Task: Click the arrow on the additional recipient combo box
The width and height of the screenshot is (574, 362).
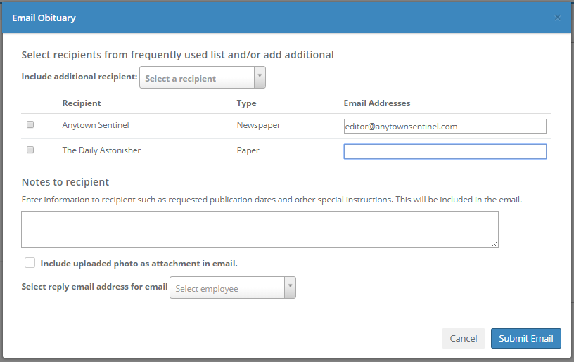Action: click(259, 77)
